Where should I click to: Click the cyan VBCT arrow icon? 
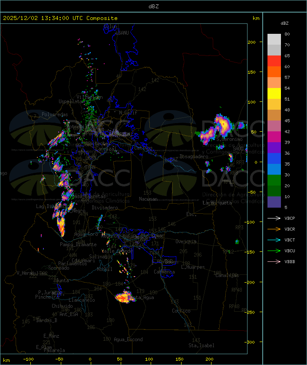[274, 240]
